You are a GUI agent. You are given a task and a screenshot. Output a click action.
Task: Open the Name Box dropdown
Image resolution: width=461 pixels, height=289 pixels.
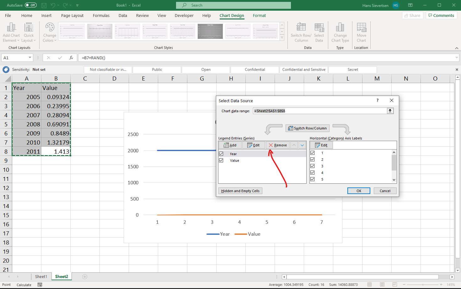[30, 58]
